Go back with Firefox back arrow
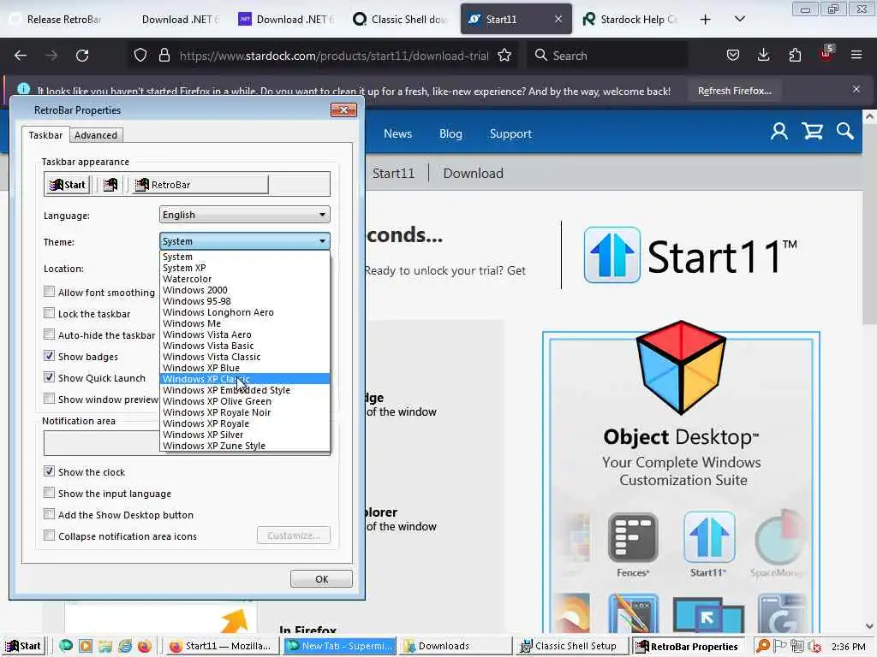The image size is (877, 657). click(x=21, y=56)
